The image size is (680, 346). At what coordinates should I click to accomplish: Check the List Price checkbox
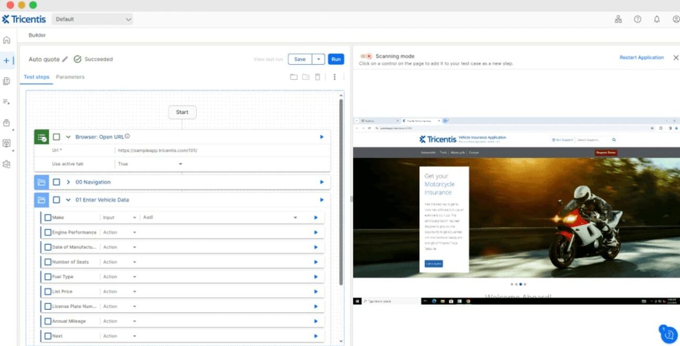click(x=48, y=291)
